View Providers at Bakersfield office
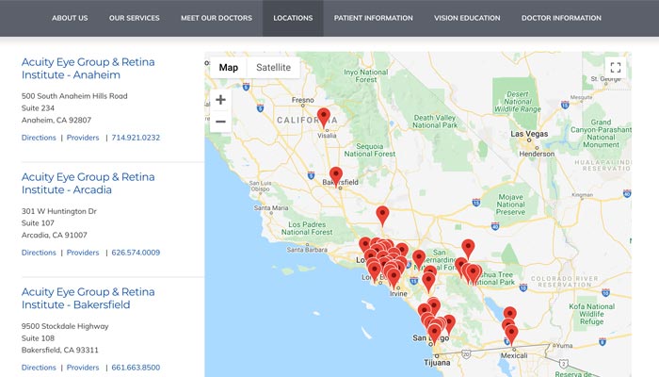The width and height of the screenshot is (659, 377). click(83, 368)
